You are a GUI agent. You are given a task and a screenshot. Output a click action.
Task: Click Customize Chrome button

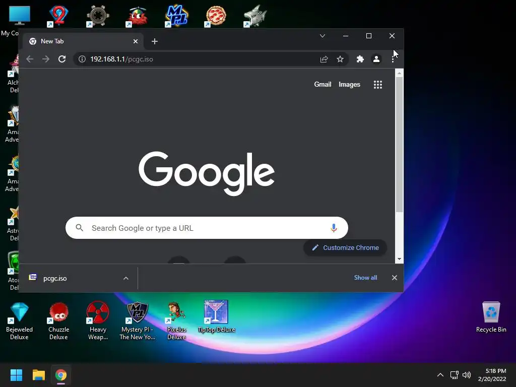345,248
